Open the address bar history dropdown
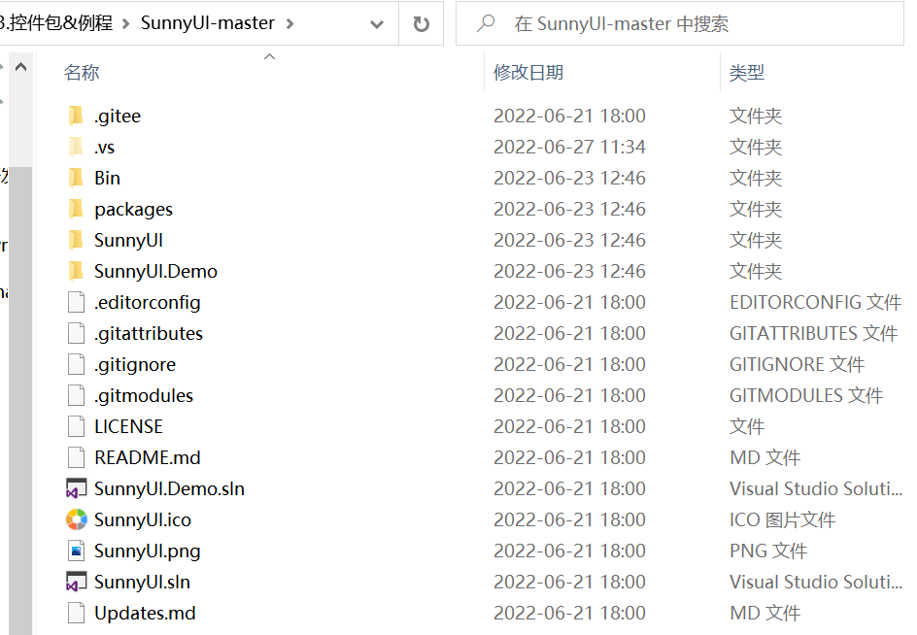Screen dimensions: 917x635 tap(377, 24)
